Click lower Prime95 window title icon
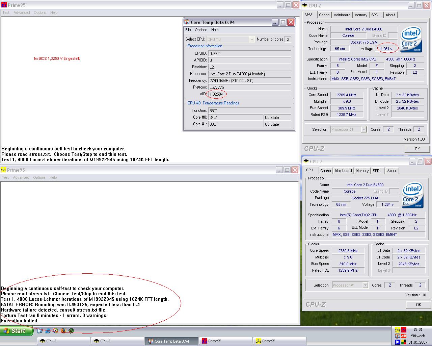The image size is (432, 346). pyautogui.click(x=3, y=170)
